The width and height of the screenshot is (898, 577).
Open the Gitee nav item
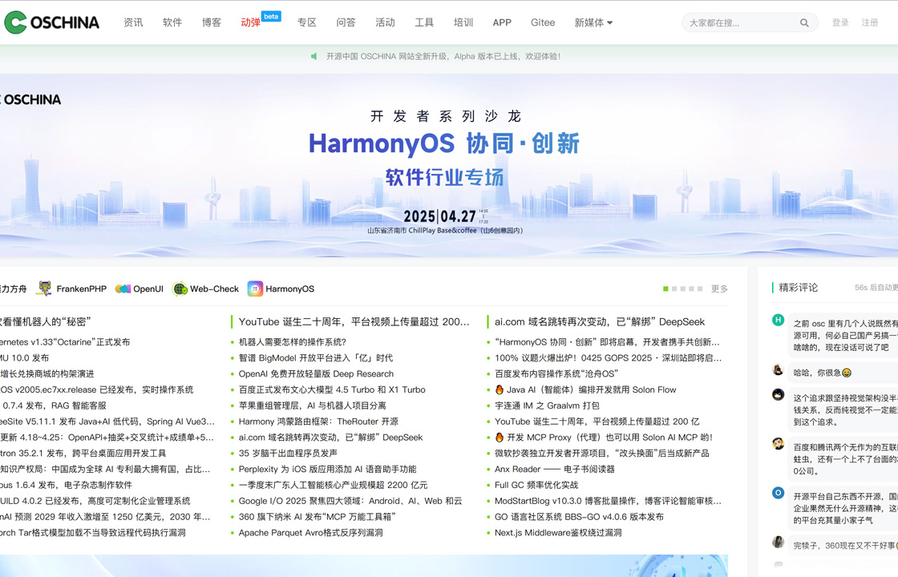pyautogui.click(x=543, y=23)
